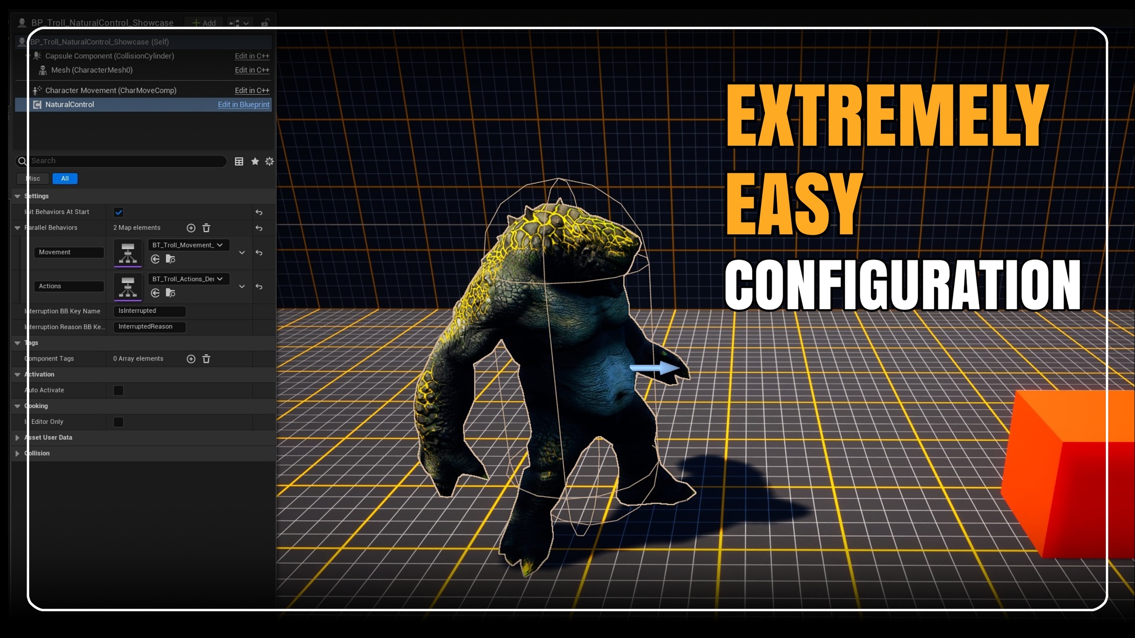Viewport: 1135px width, 638px height.
Task: Click the Add component button
Action: pyautogui.click(x=204, y=23)
